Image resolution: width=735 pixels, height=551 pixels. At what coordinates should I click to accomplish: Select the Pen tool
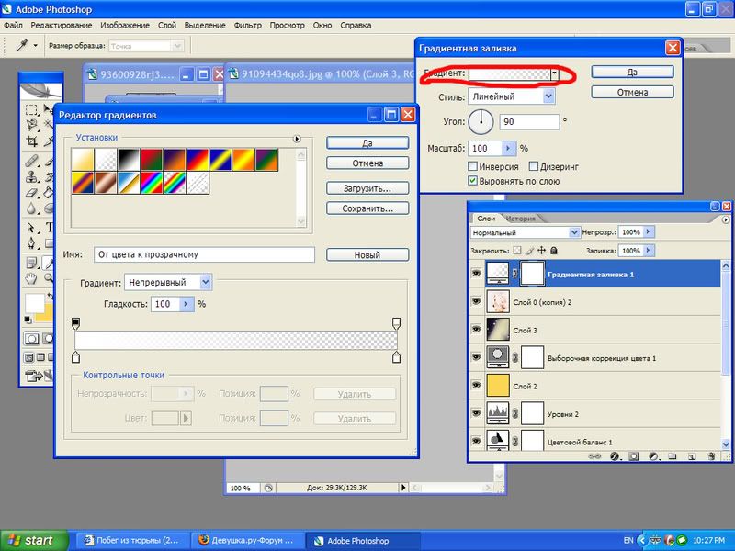pos(31,243)
